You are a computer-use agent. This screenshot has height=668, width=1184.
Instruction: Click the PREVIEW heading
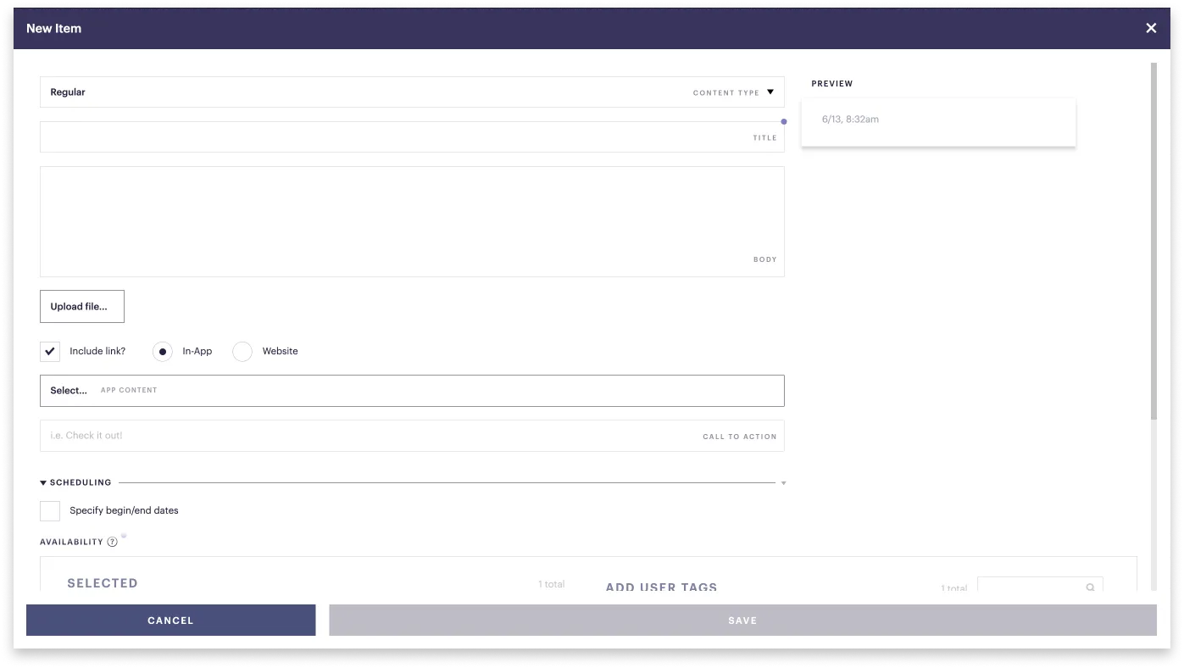pos(832,84)
